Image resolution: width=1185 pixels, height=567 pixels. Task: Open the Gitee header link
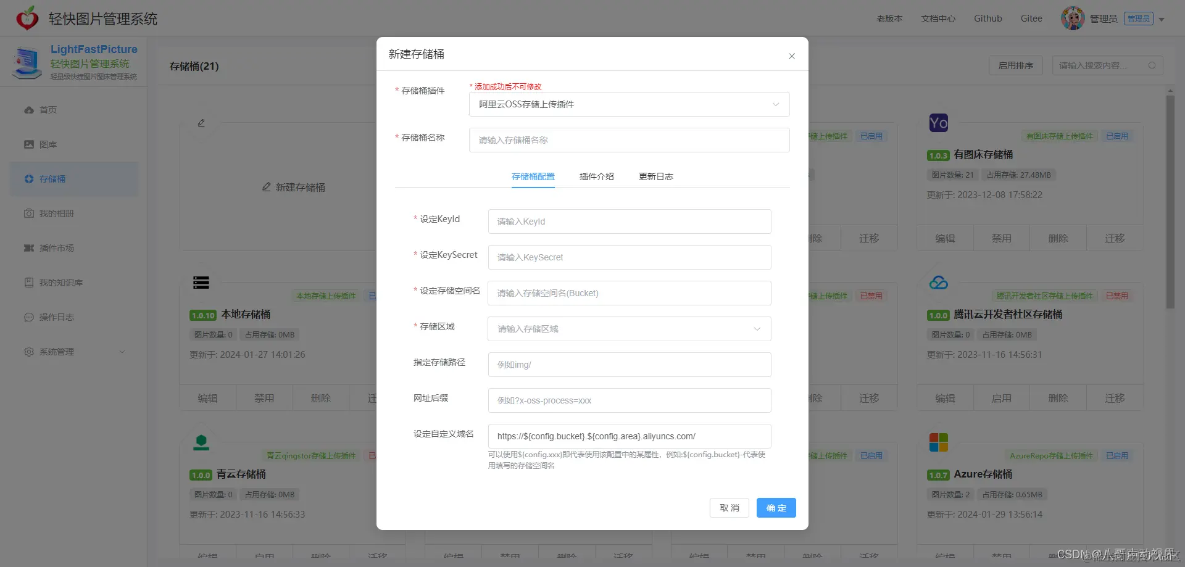coord(1031,19)
